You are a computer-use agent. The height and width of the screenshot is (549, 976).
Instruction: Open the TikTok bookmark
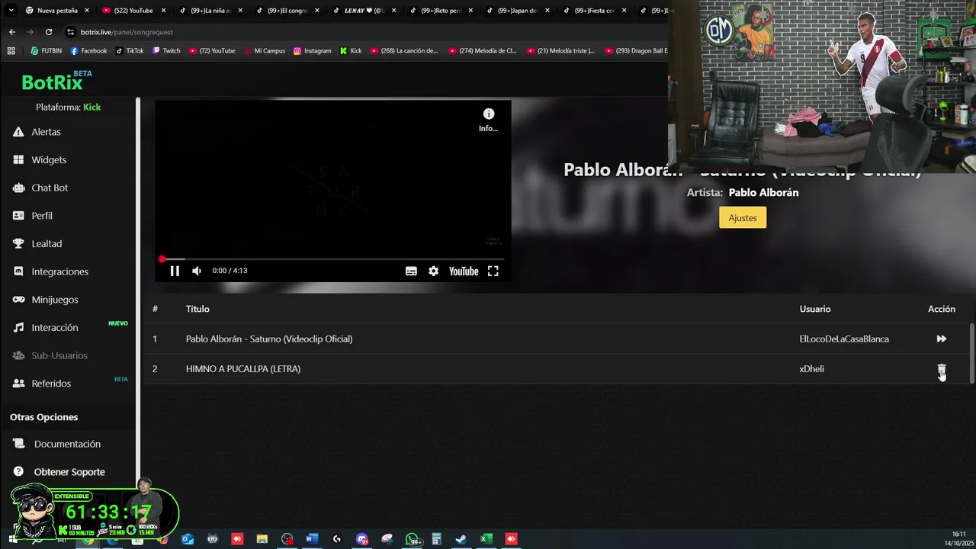[130, 51]
